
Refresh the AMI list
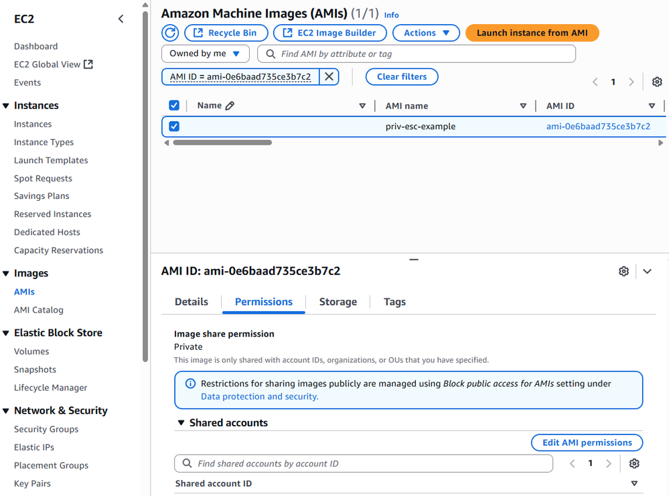click(170, 33)
